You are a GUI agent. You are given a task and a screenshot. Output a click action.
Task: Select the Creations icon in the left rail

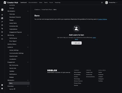(x=2, y=18)
